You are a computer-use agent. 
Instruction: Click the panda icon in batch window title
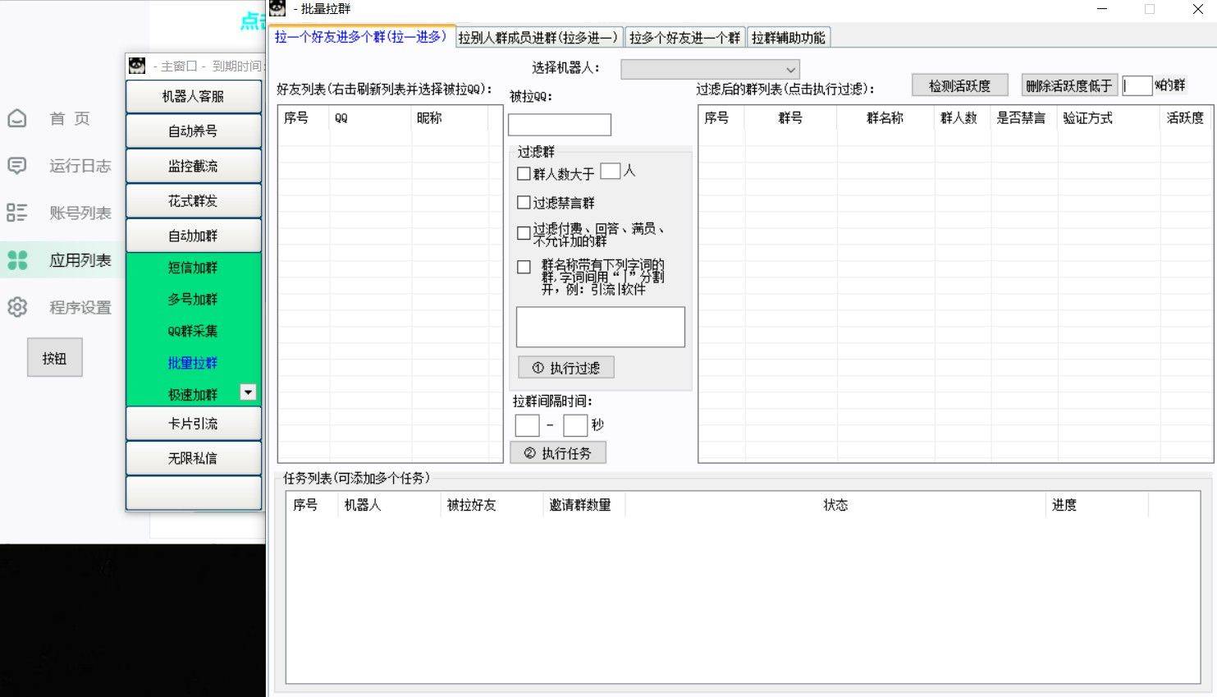point(277,9)
